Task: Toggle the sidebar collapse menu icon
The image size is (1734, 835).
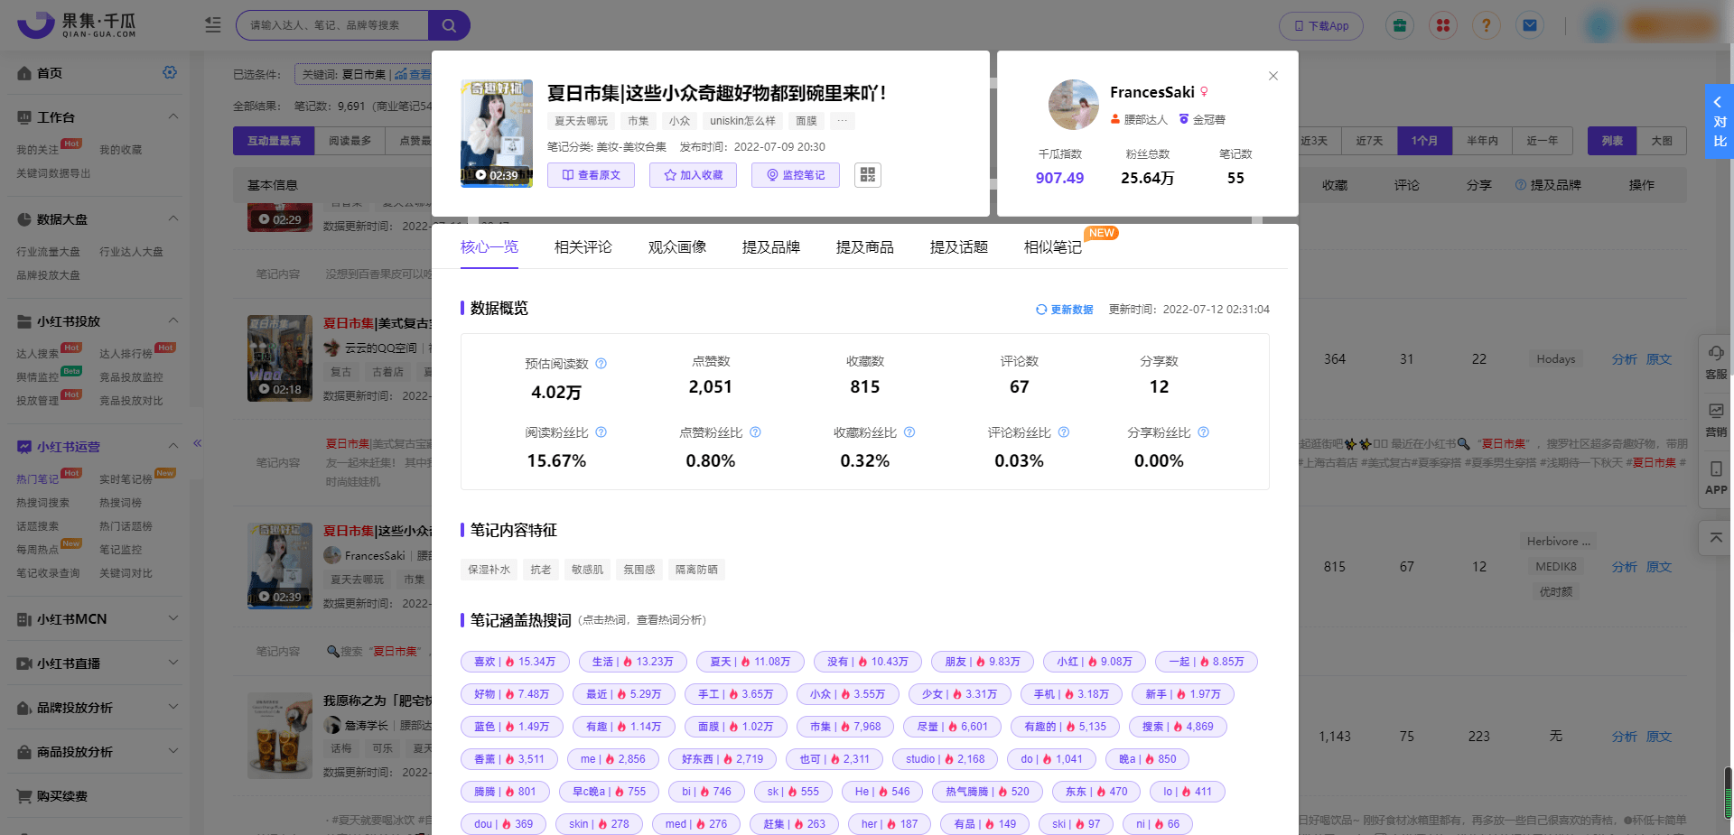Action: click(x=213, y=25)
